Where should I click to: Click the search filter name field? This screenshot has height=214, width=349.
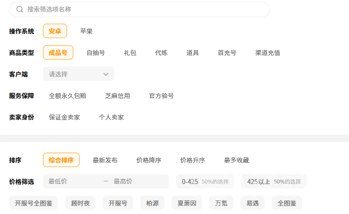pyautogui.click(x=143, y=9)
